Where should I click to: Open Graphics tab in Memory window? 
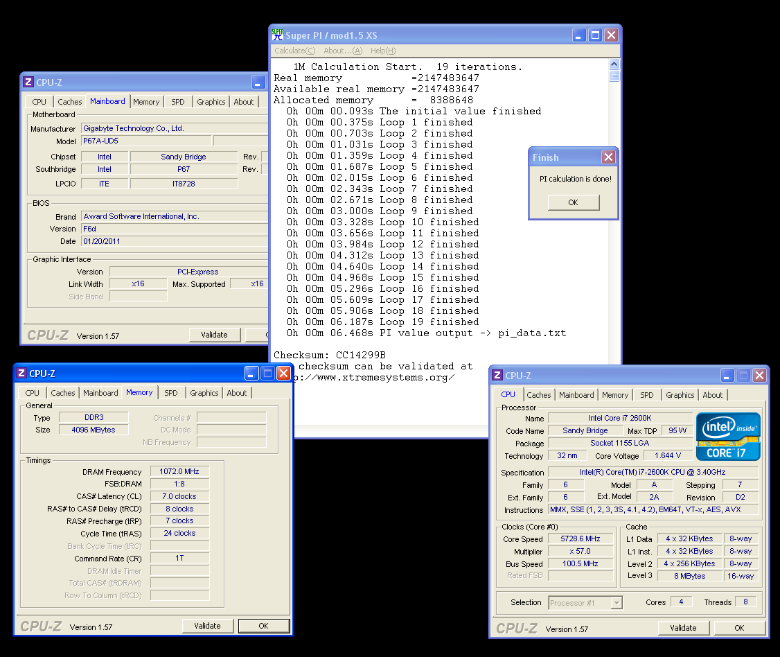pyautogui.click(x=204, y=393)
